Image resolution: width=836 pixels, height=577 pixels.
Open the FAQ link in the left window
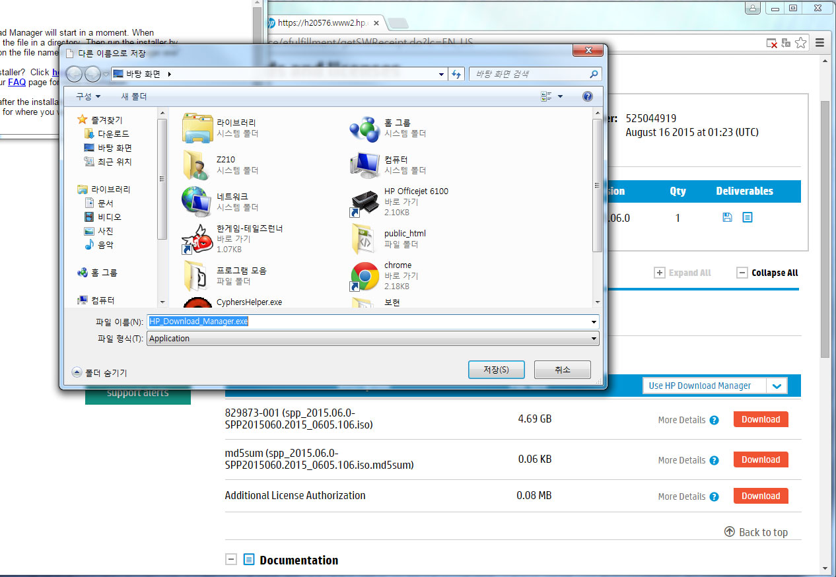(17, 83)
